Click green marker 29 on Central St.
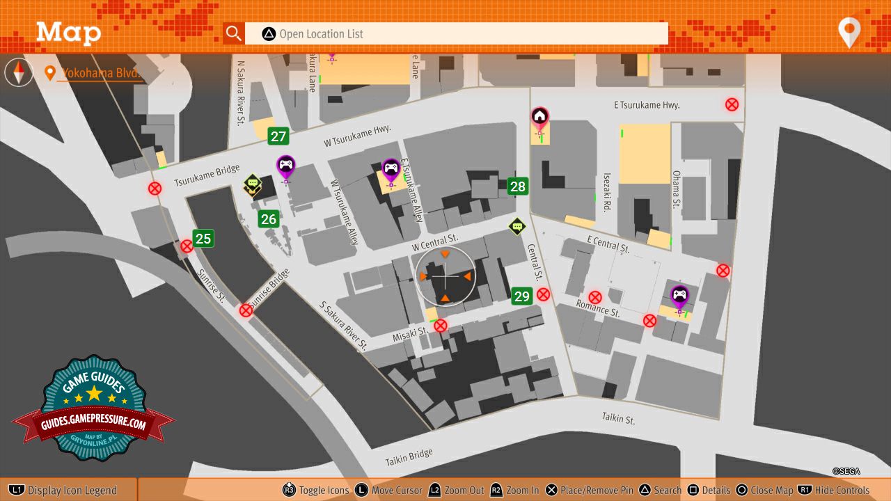Screen dimensions: 891x501 click(x=521, y=296)
